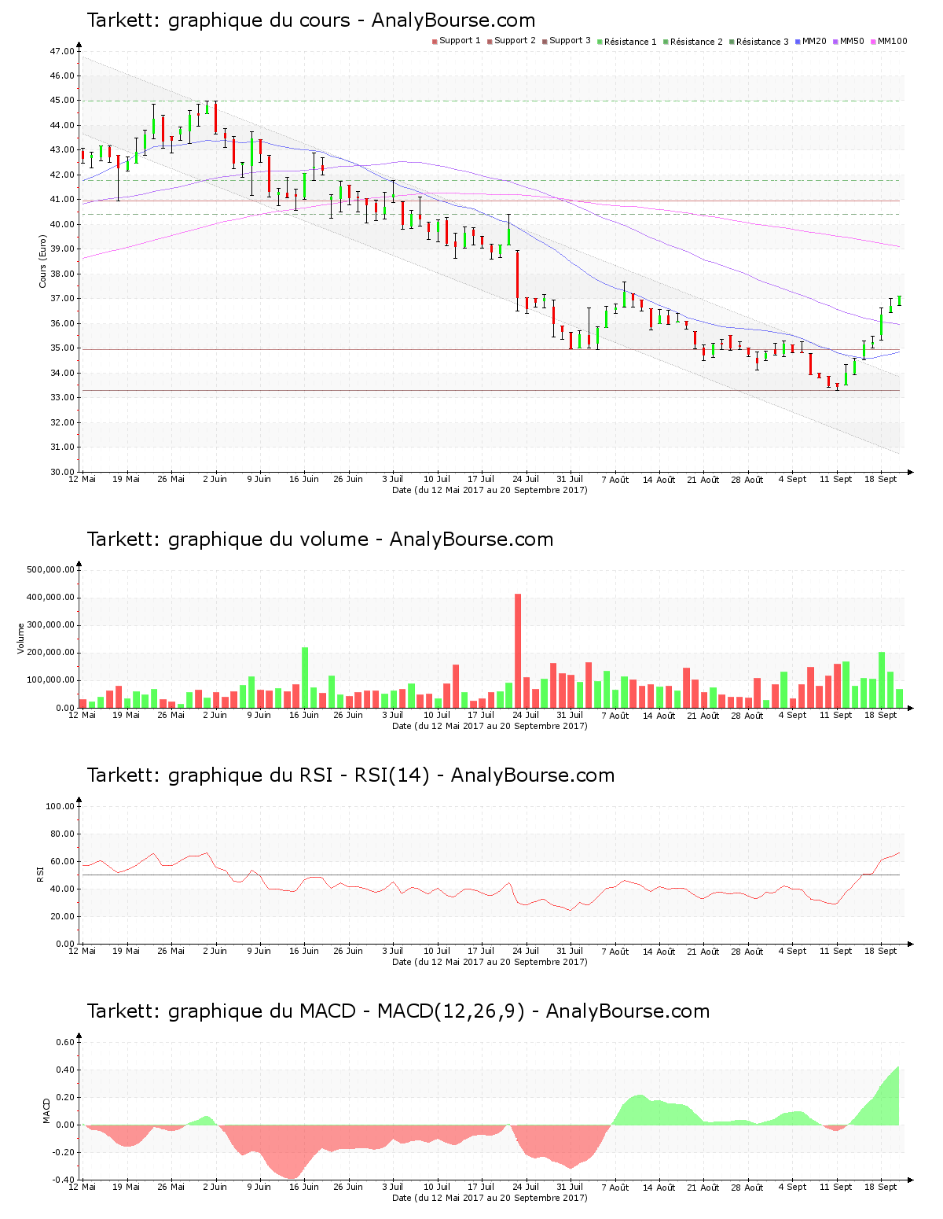Click the 500,000.00 volume axis label
Screen dimensions: 943x1219
(x=50, y=569)
